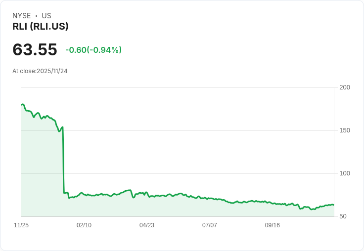Select the 09/16 date on x-axis

pos(273,225)
